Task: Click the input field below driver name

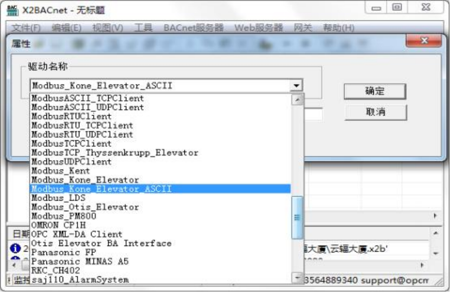Action: (313, 115)
